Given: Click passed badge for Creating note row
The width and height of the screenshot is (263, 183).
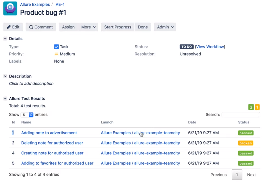Looking at the screenshot, I should (x=246, y=153).
